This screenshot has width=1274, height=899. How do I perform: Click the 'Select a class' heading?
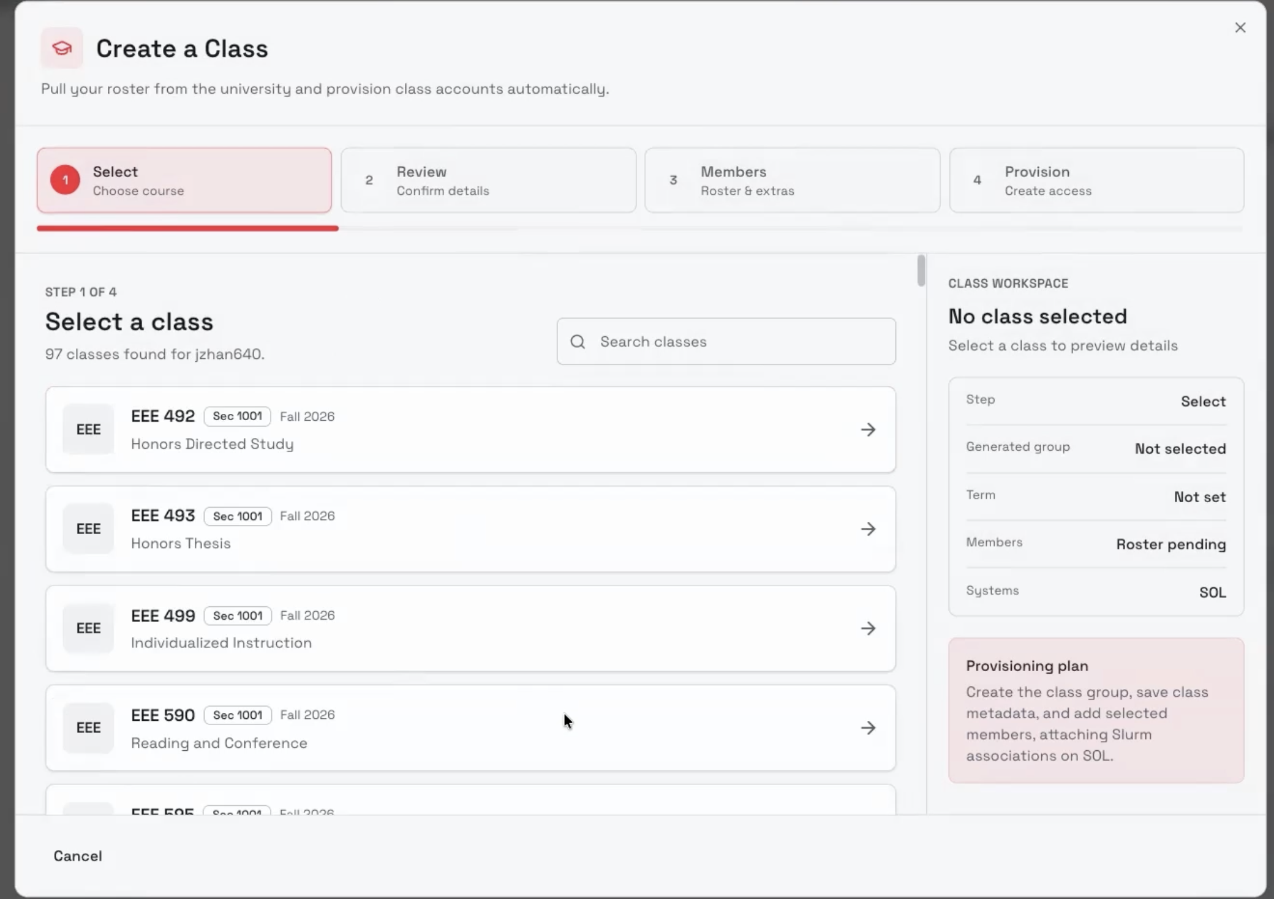[129, 322]
